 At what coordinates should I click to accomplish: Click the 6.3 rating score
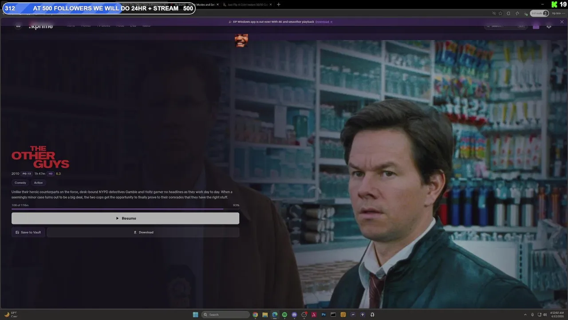click(58, 174)
